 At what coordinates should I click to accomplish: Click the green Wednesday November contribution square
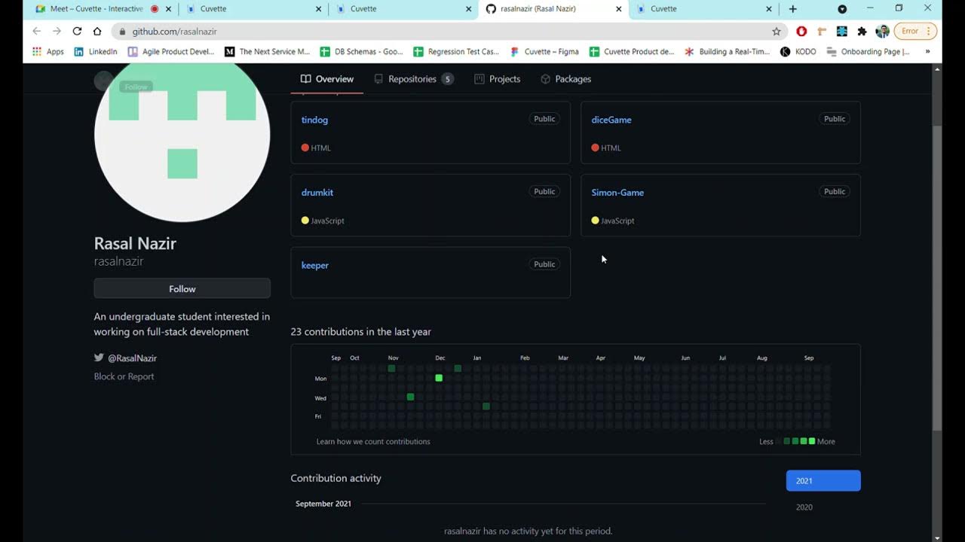pos(410,397)
